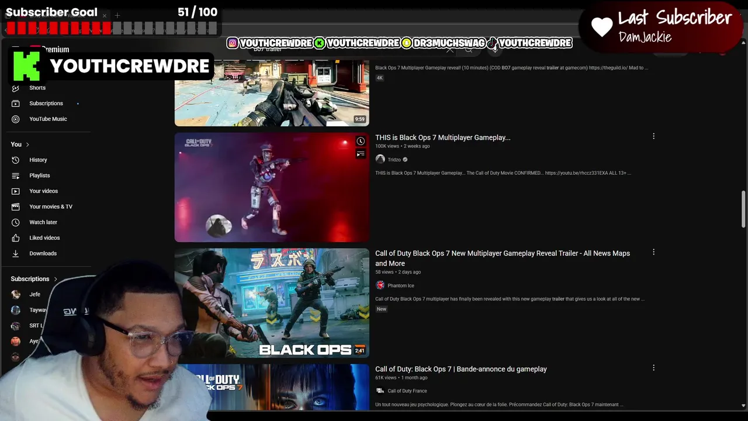The width and height of the screenshot is (748, 421).
Task: Click '58 views • 2 days ago' text
Action: (x=398, y=272)
